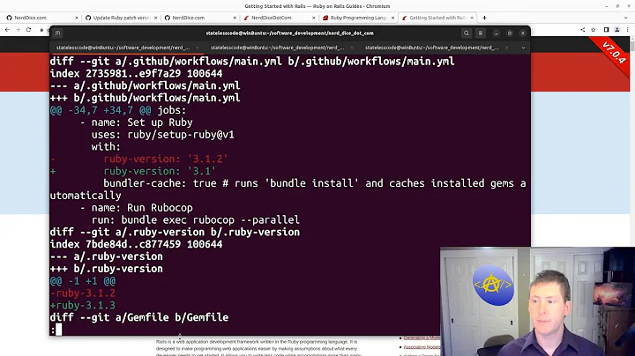Open terminal search with magnifier icon
The height and width of the screenshot is (356, 635).
pos(467,33)
